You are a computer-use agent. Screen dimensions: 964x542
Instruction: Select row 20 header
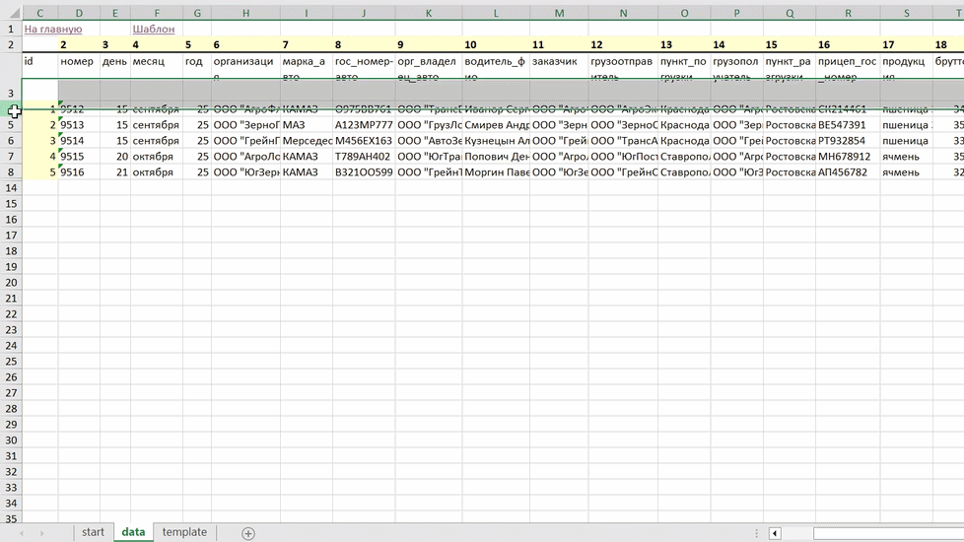[x=11, y=283]
